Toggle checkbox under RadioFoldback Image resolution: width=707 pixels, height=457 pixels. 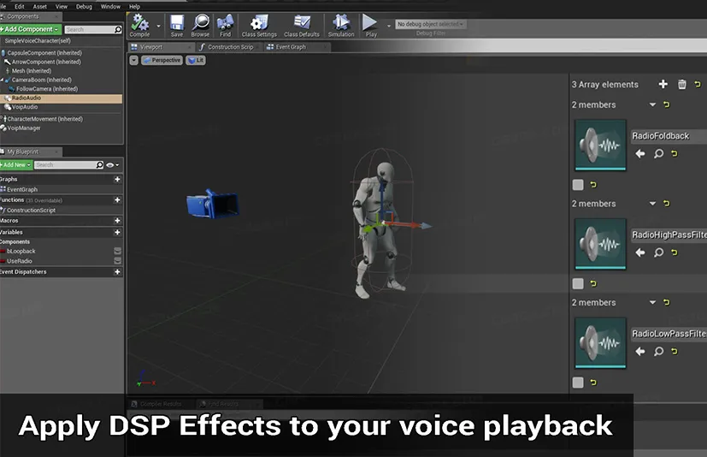coord(578,185)
